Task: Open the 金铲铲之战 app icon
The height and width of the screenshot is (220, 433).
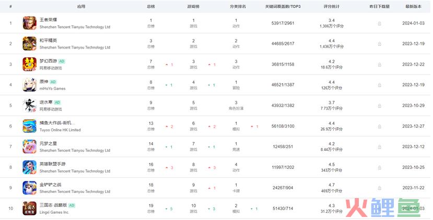Action: click(x=30, y=188)
